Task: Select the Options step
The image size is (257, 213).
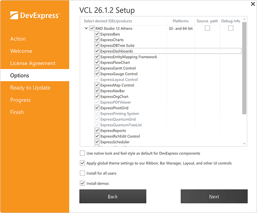Action: (x=35, y=75)
